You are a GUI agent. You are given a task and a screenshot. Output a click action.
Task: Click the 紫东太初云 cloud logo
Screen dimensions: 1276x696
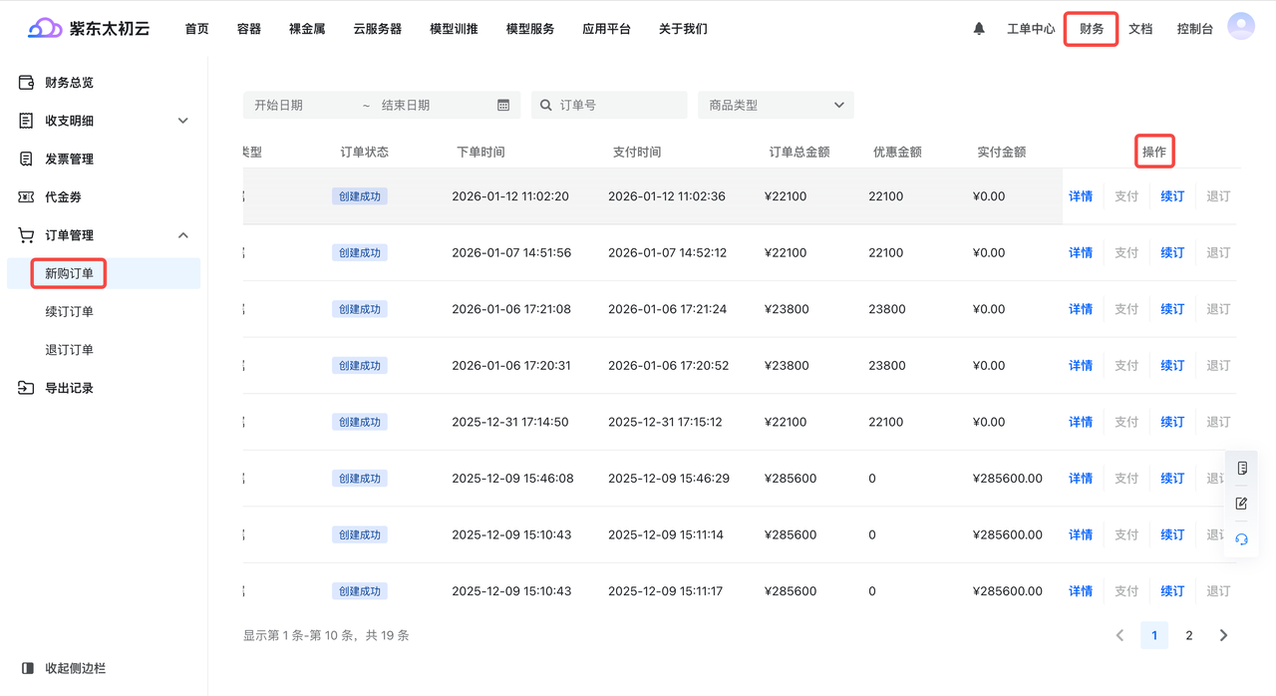44,28
